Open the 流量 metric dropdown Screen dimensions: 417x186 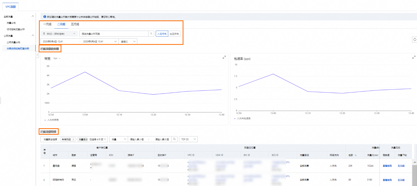pos(119,139)
